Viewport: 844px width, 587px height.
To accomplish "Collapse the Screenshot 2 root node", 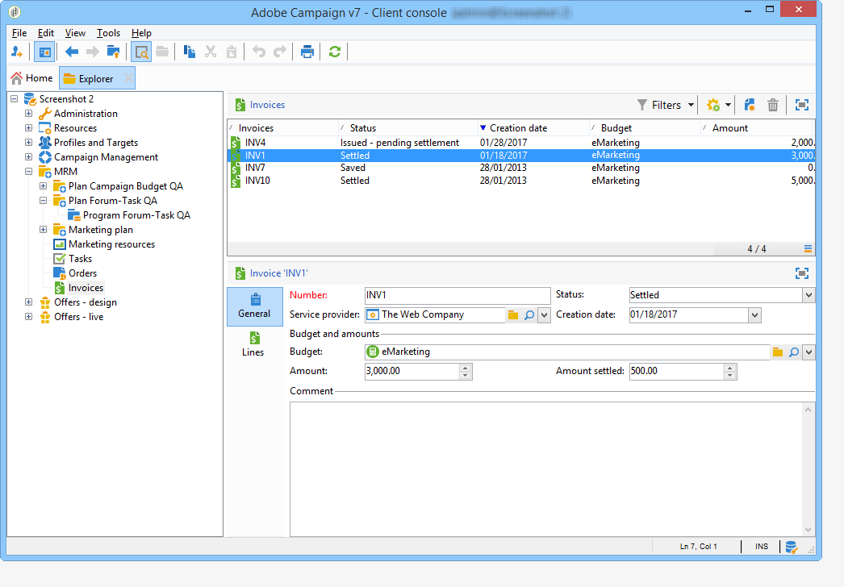I will click(15, 99).
